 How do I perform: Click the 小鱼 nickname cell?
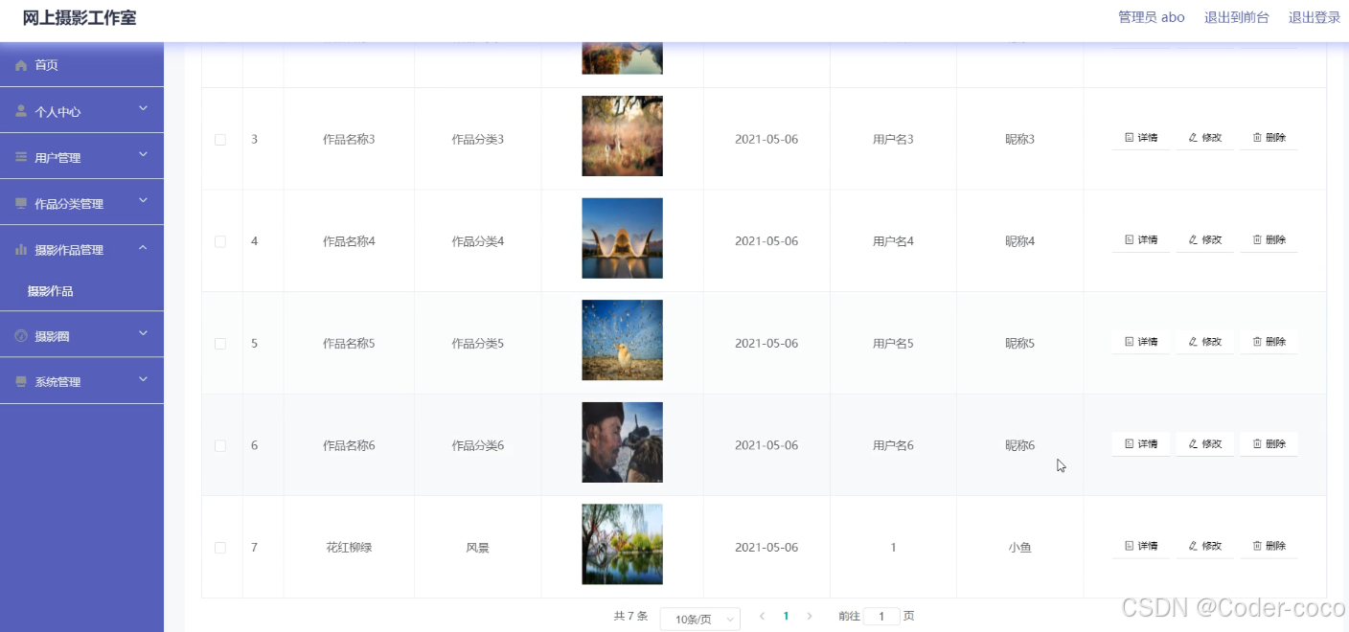click(1019, 548)
